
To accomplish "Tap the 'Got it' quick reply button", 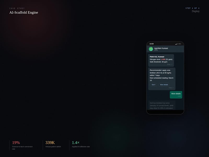I will pyautogui.click(x=153, y=85).
